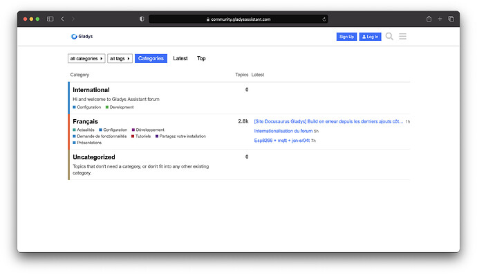The width and height of the screenshot is (477, 275).
Task: Open the hamburger menu
Action: pyautogui.click(x=402, y=37)
